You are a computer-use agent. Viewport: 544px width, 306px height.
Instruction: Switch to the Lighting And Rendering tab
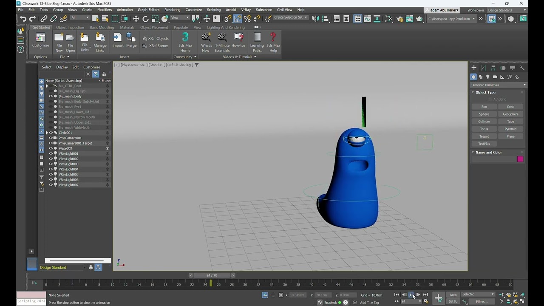click(x=226, y=27)
